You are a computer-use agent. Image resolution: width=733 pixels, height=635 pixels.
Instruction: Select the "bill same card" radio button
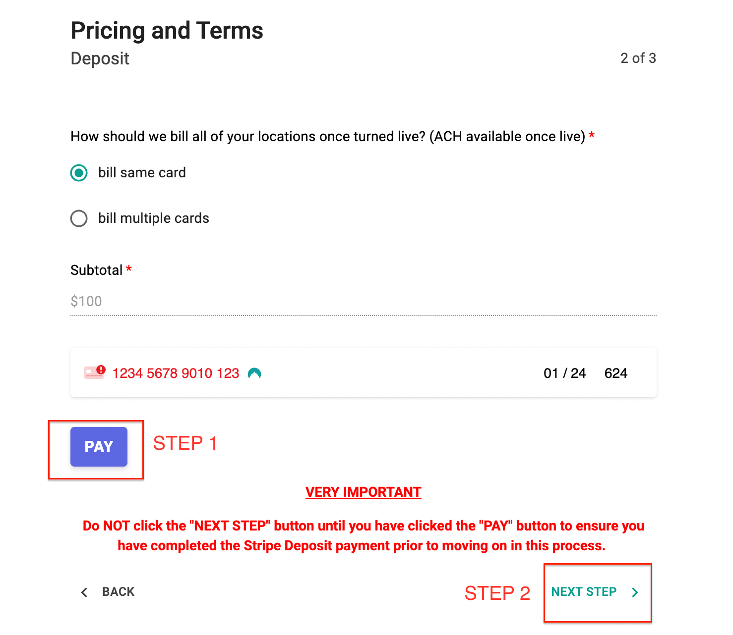(x=79, y=173)
